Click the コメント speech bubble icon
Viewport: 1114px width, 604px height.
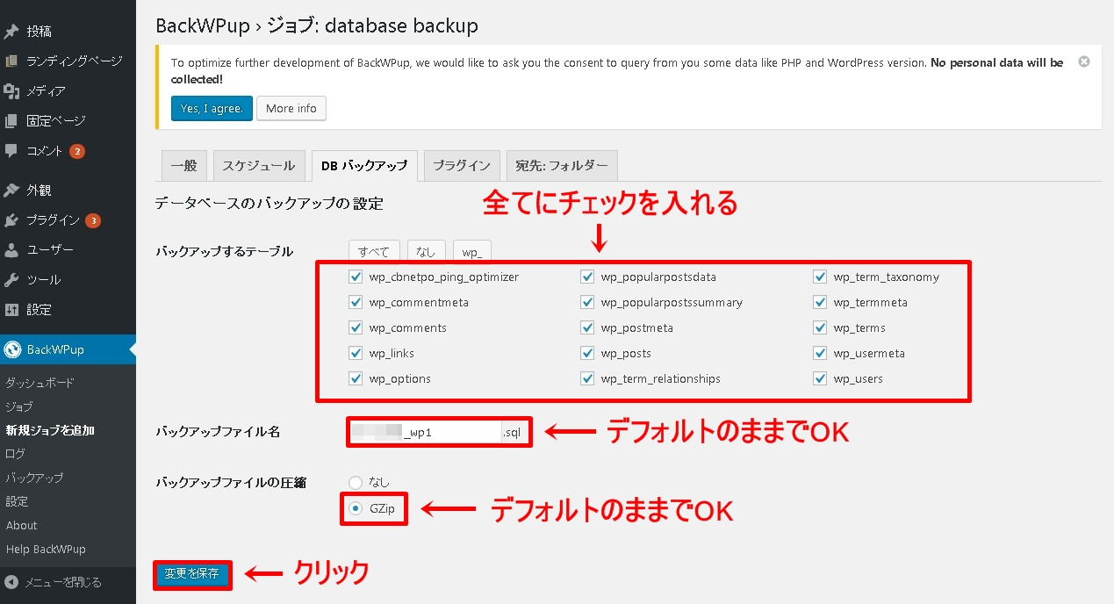pyautogui.click(x=11, y=151)
